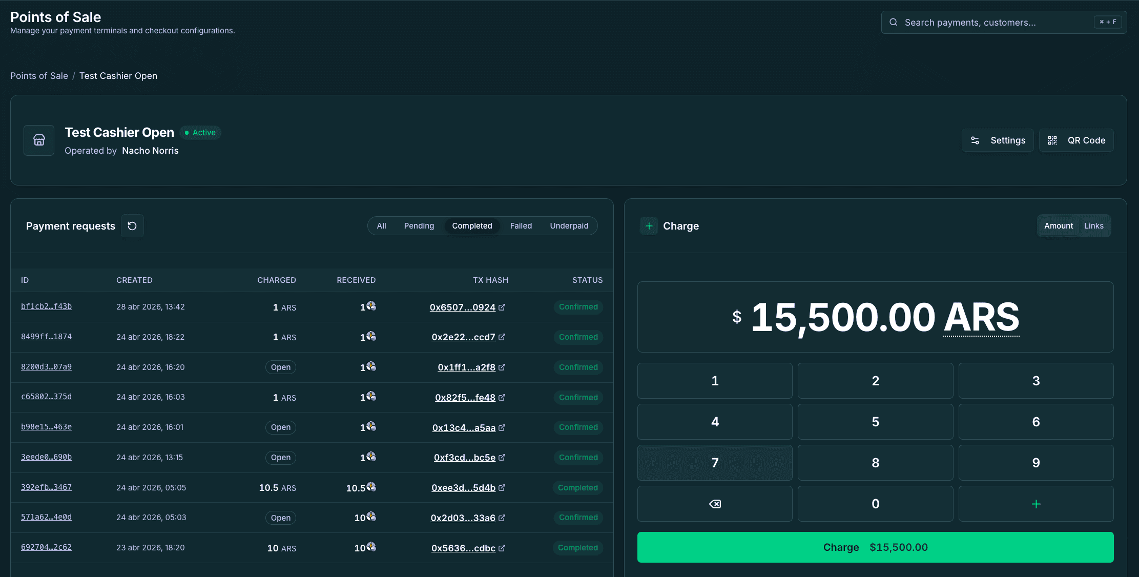Open external link icon for 0xee3d...5d4b
The image size is (1139, 577).
click(502, 488)
